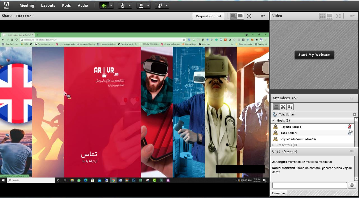Select Attendees breakout room view icon

pos(283,107)
